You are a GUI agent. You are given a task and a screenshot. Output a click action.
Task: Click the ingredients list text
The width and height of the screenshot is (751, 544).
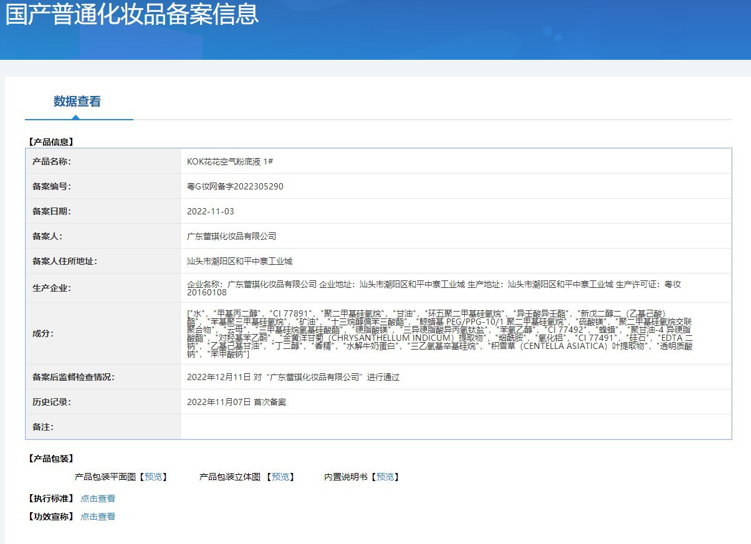[x=440, y=333]
